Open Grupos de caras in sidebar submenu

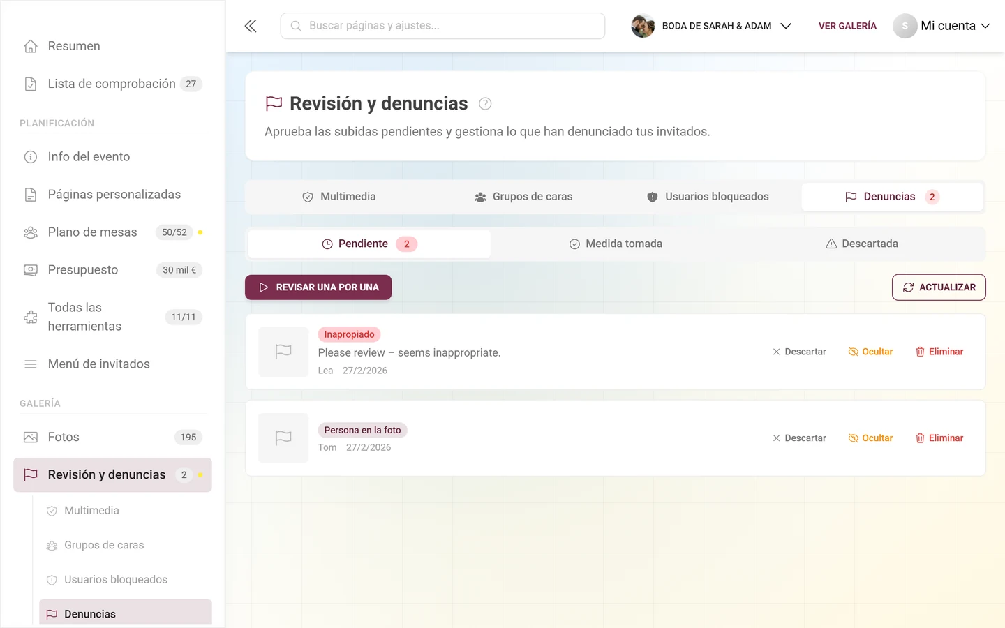pos(126,545)
